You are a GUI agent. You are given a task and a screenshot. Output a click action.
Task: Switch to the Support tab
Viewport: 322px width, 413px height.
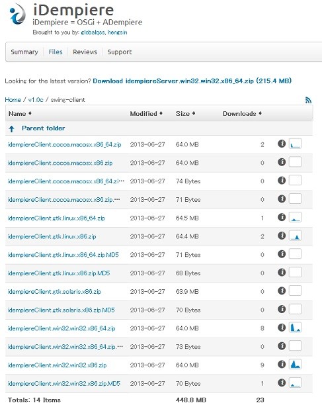tap(120, 52)
